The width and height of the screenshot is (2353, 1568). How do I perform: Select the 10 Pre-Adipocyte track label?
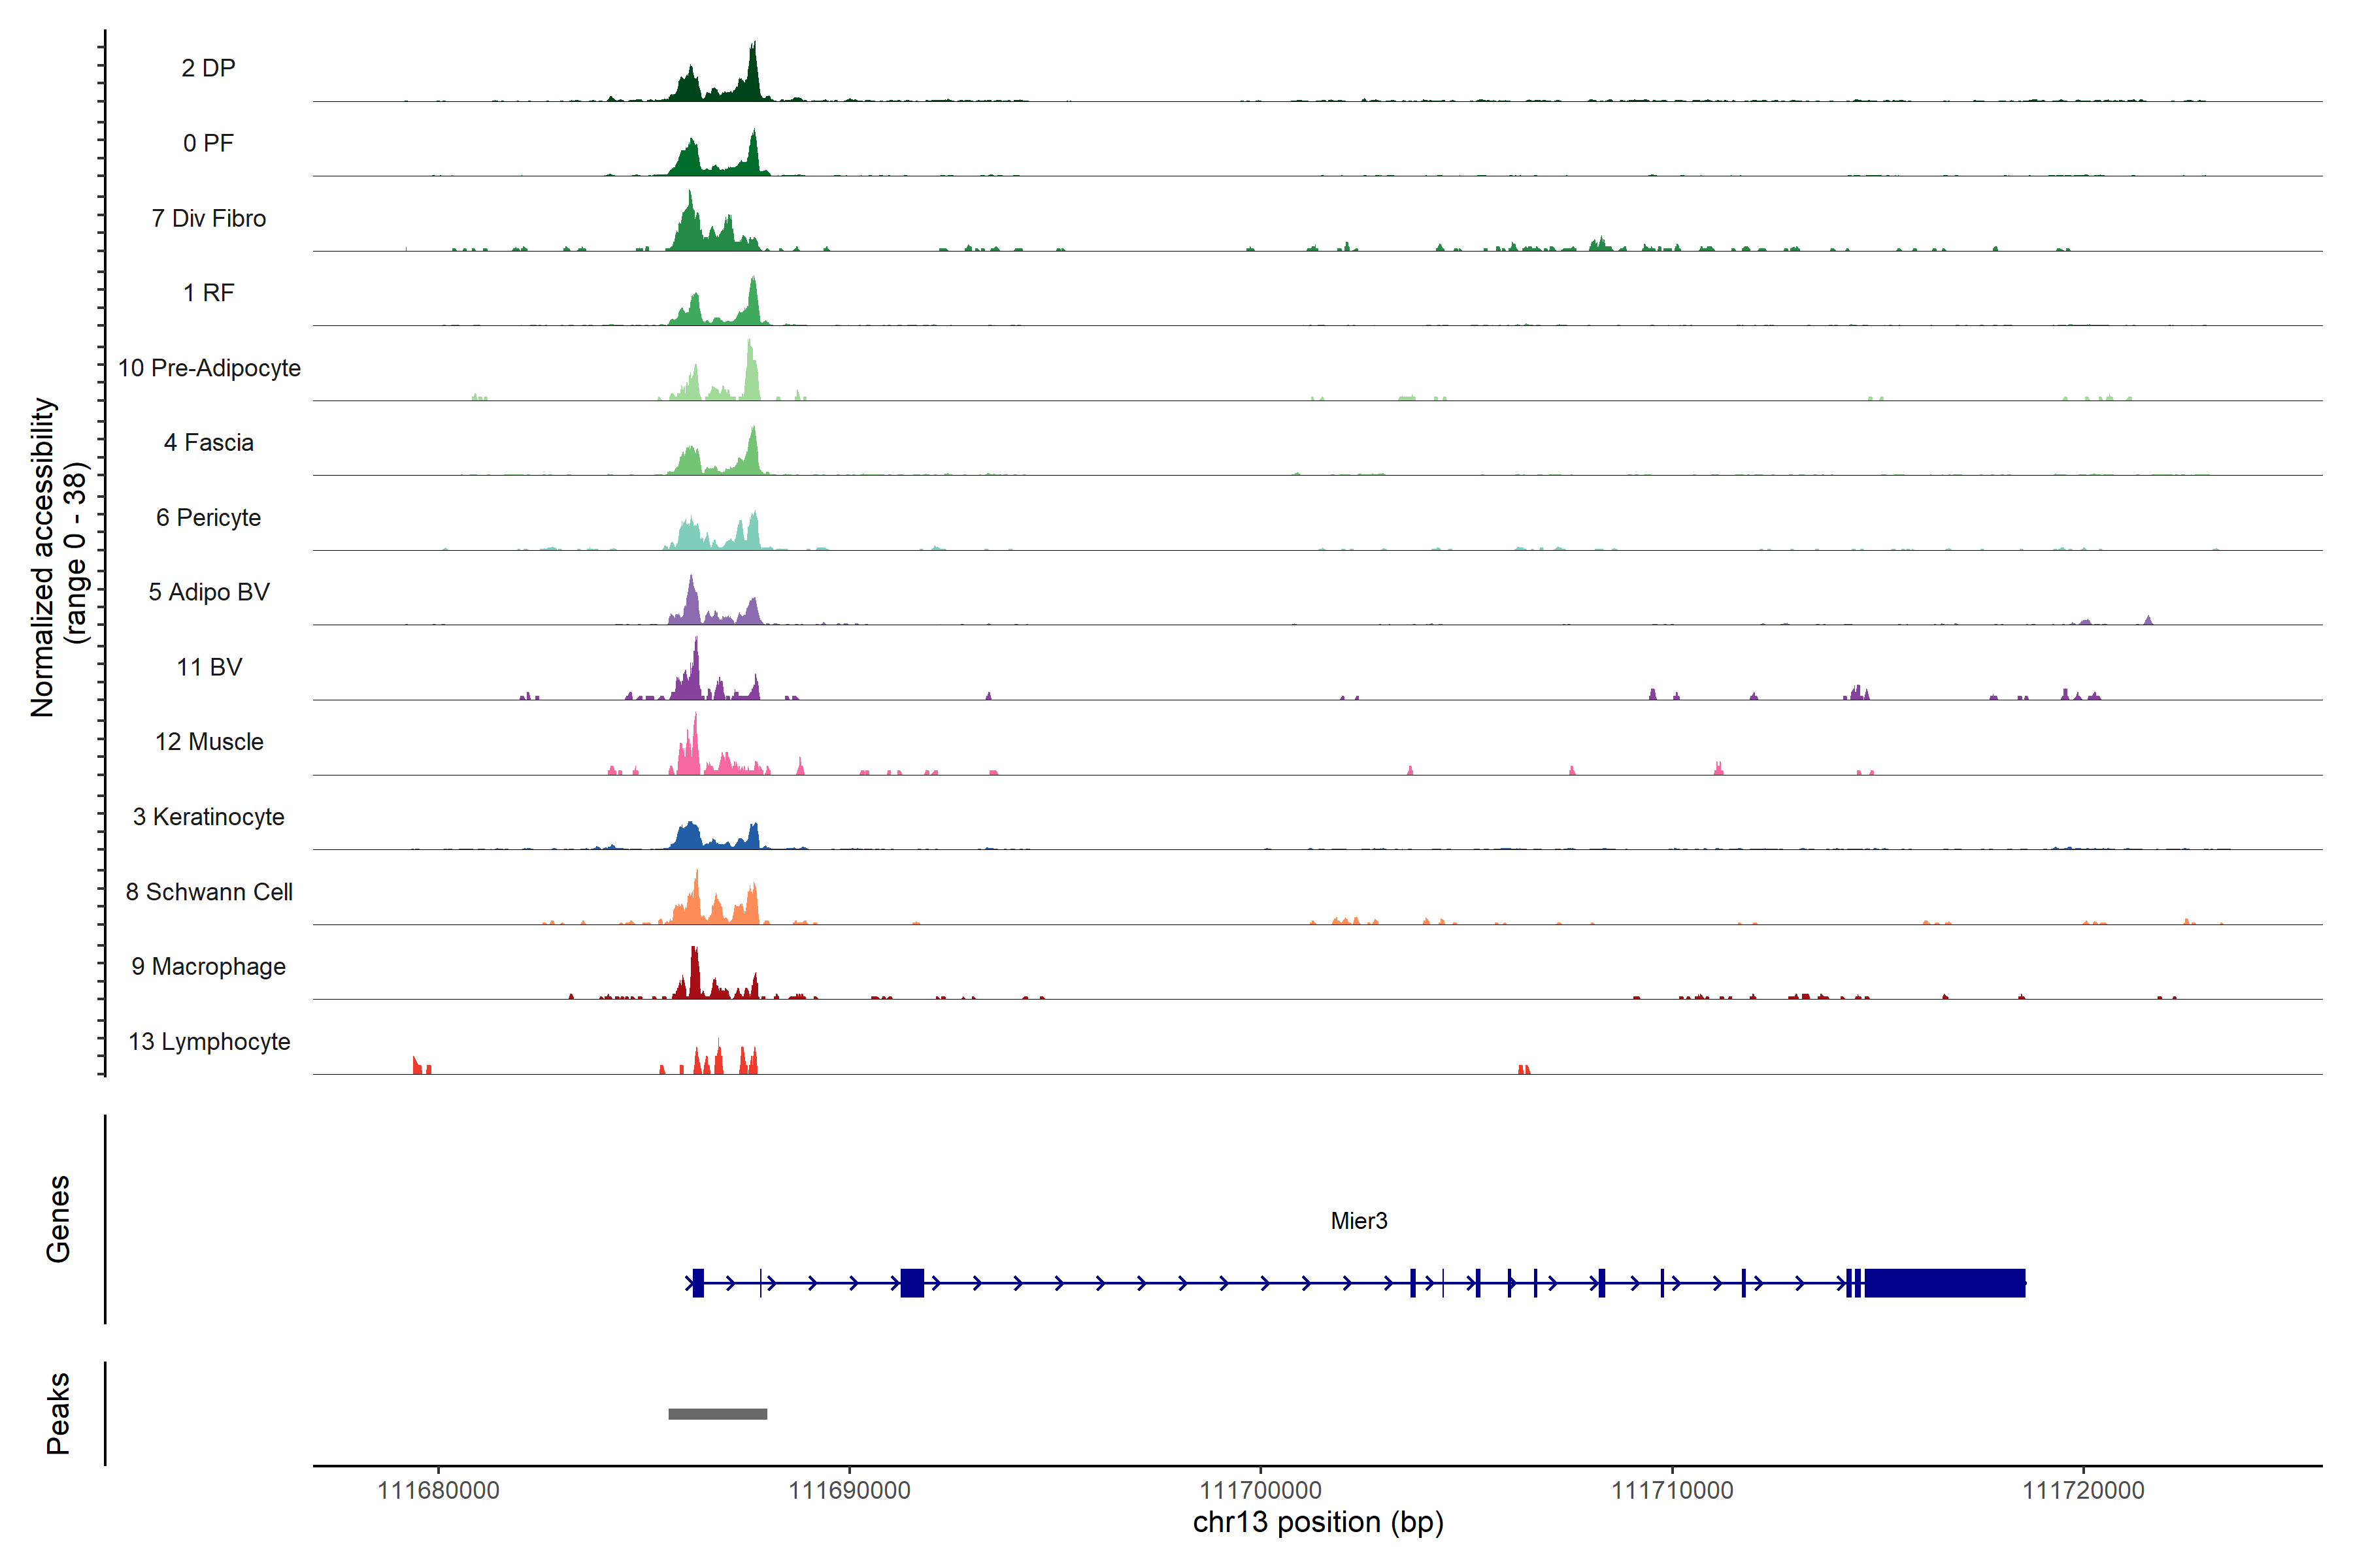pyautogui.click(x=208, y=368)
